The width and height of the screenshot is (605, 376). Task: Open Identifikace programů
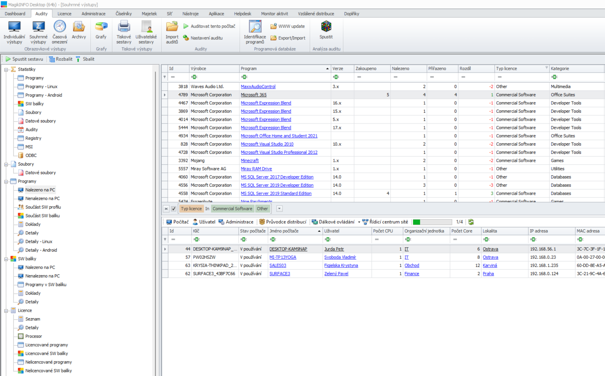coord(255,32)
